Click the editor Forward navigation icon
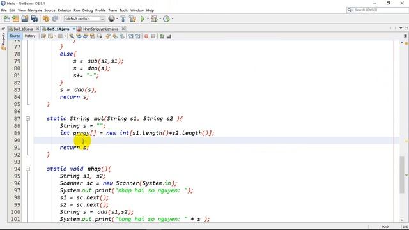This screenshot has height=230, width=409. [x=60, y=36]
